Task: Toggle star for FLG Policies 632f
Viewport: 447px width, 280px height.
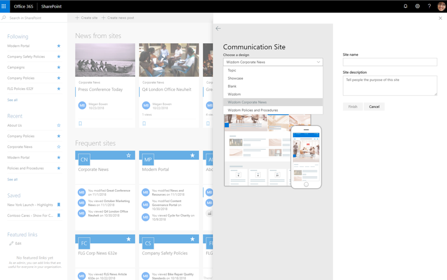Action: 59,89
